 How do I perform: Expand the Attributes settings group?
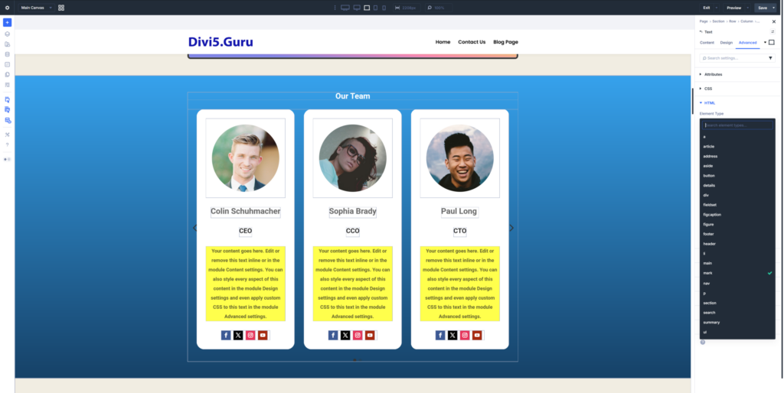(713, 74)
